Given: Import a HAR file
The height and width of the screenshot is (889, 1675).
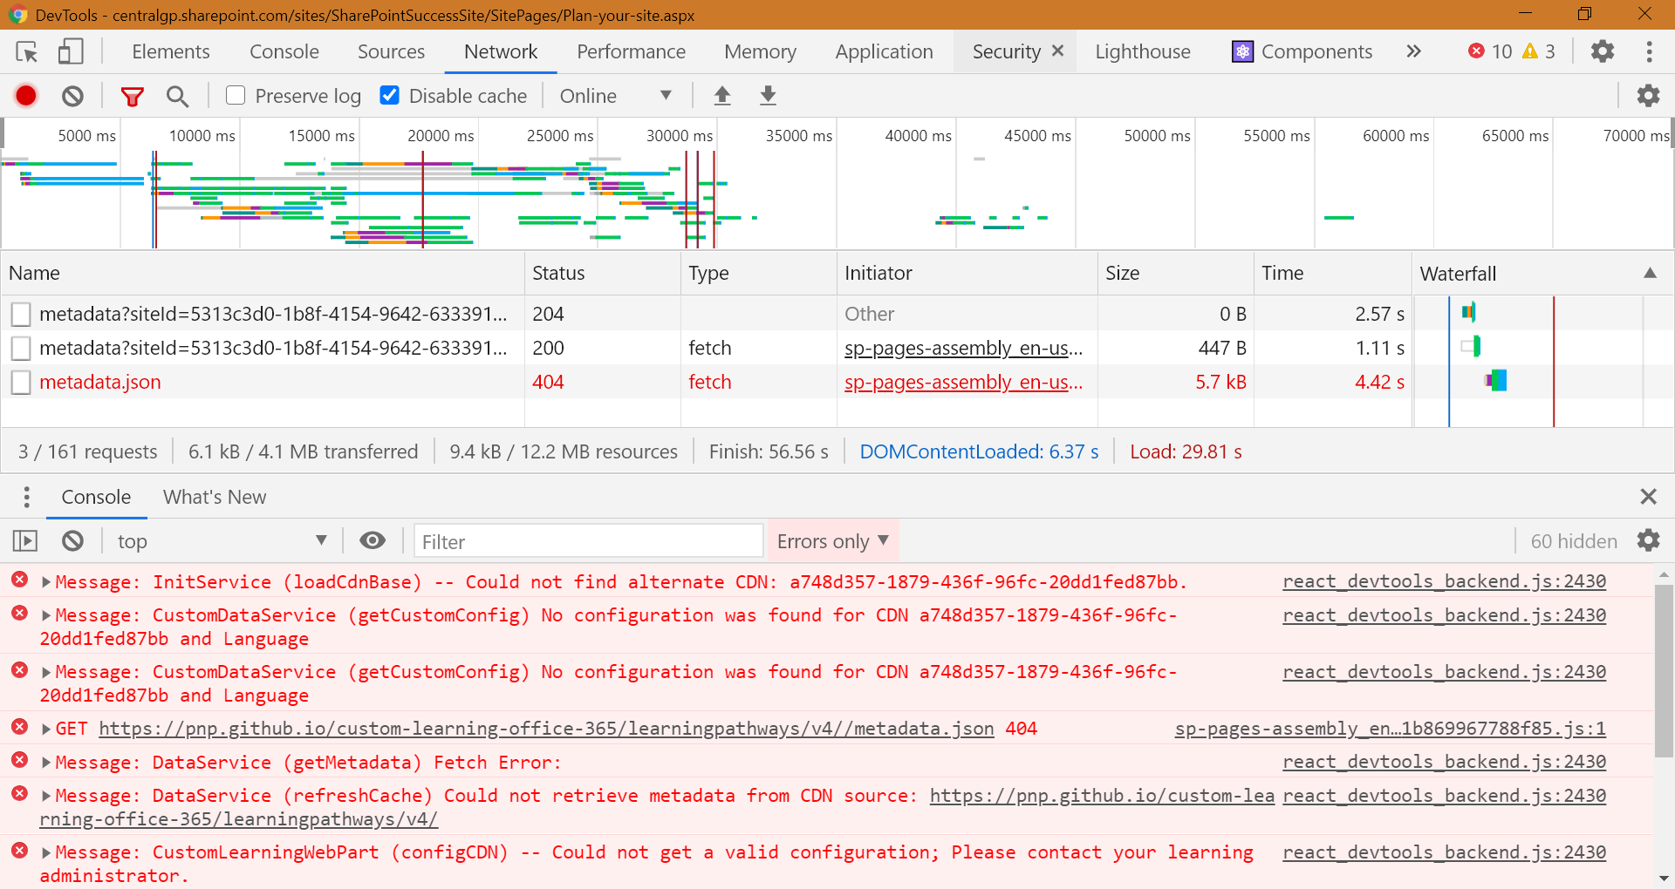Looking at the screenshot, I should tap(722, 96).
